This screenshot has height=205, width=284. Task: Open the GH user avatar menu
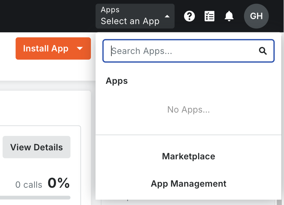256,16
